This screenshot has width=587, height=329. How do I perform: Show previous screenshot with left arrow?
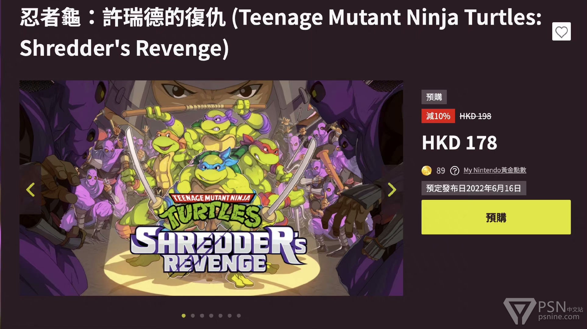click(30, 190)
